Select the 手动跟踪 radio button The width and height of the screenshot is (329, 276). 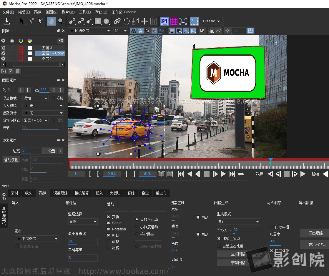tap(137, 234)
